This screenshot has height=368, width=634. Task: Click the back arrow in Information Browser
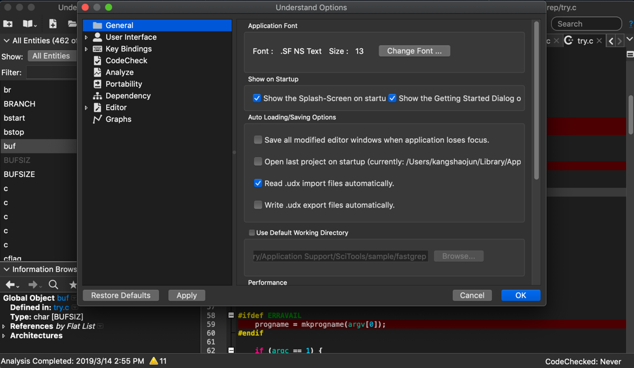pos(10,284)
